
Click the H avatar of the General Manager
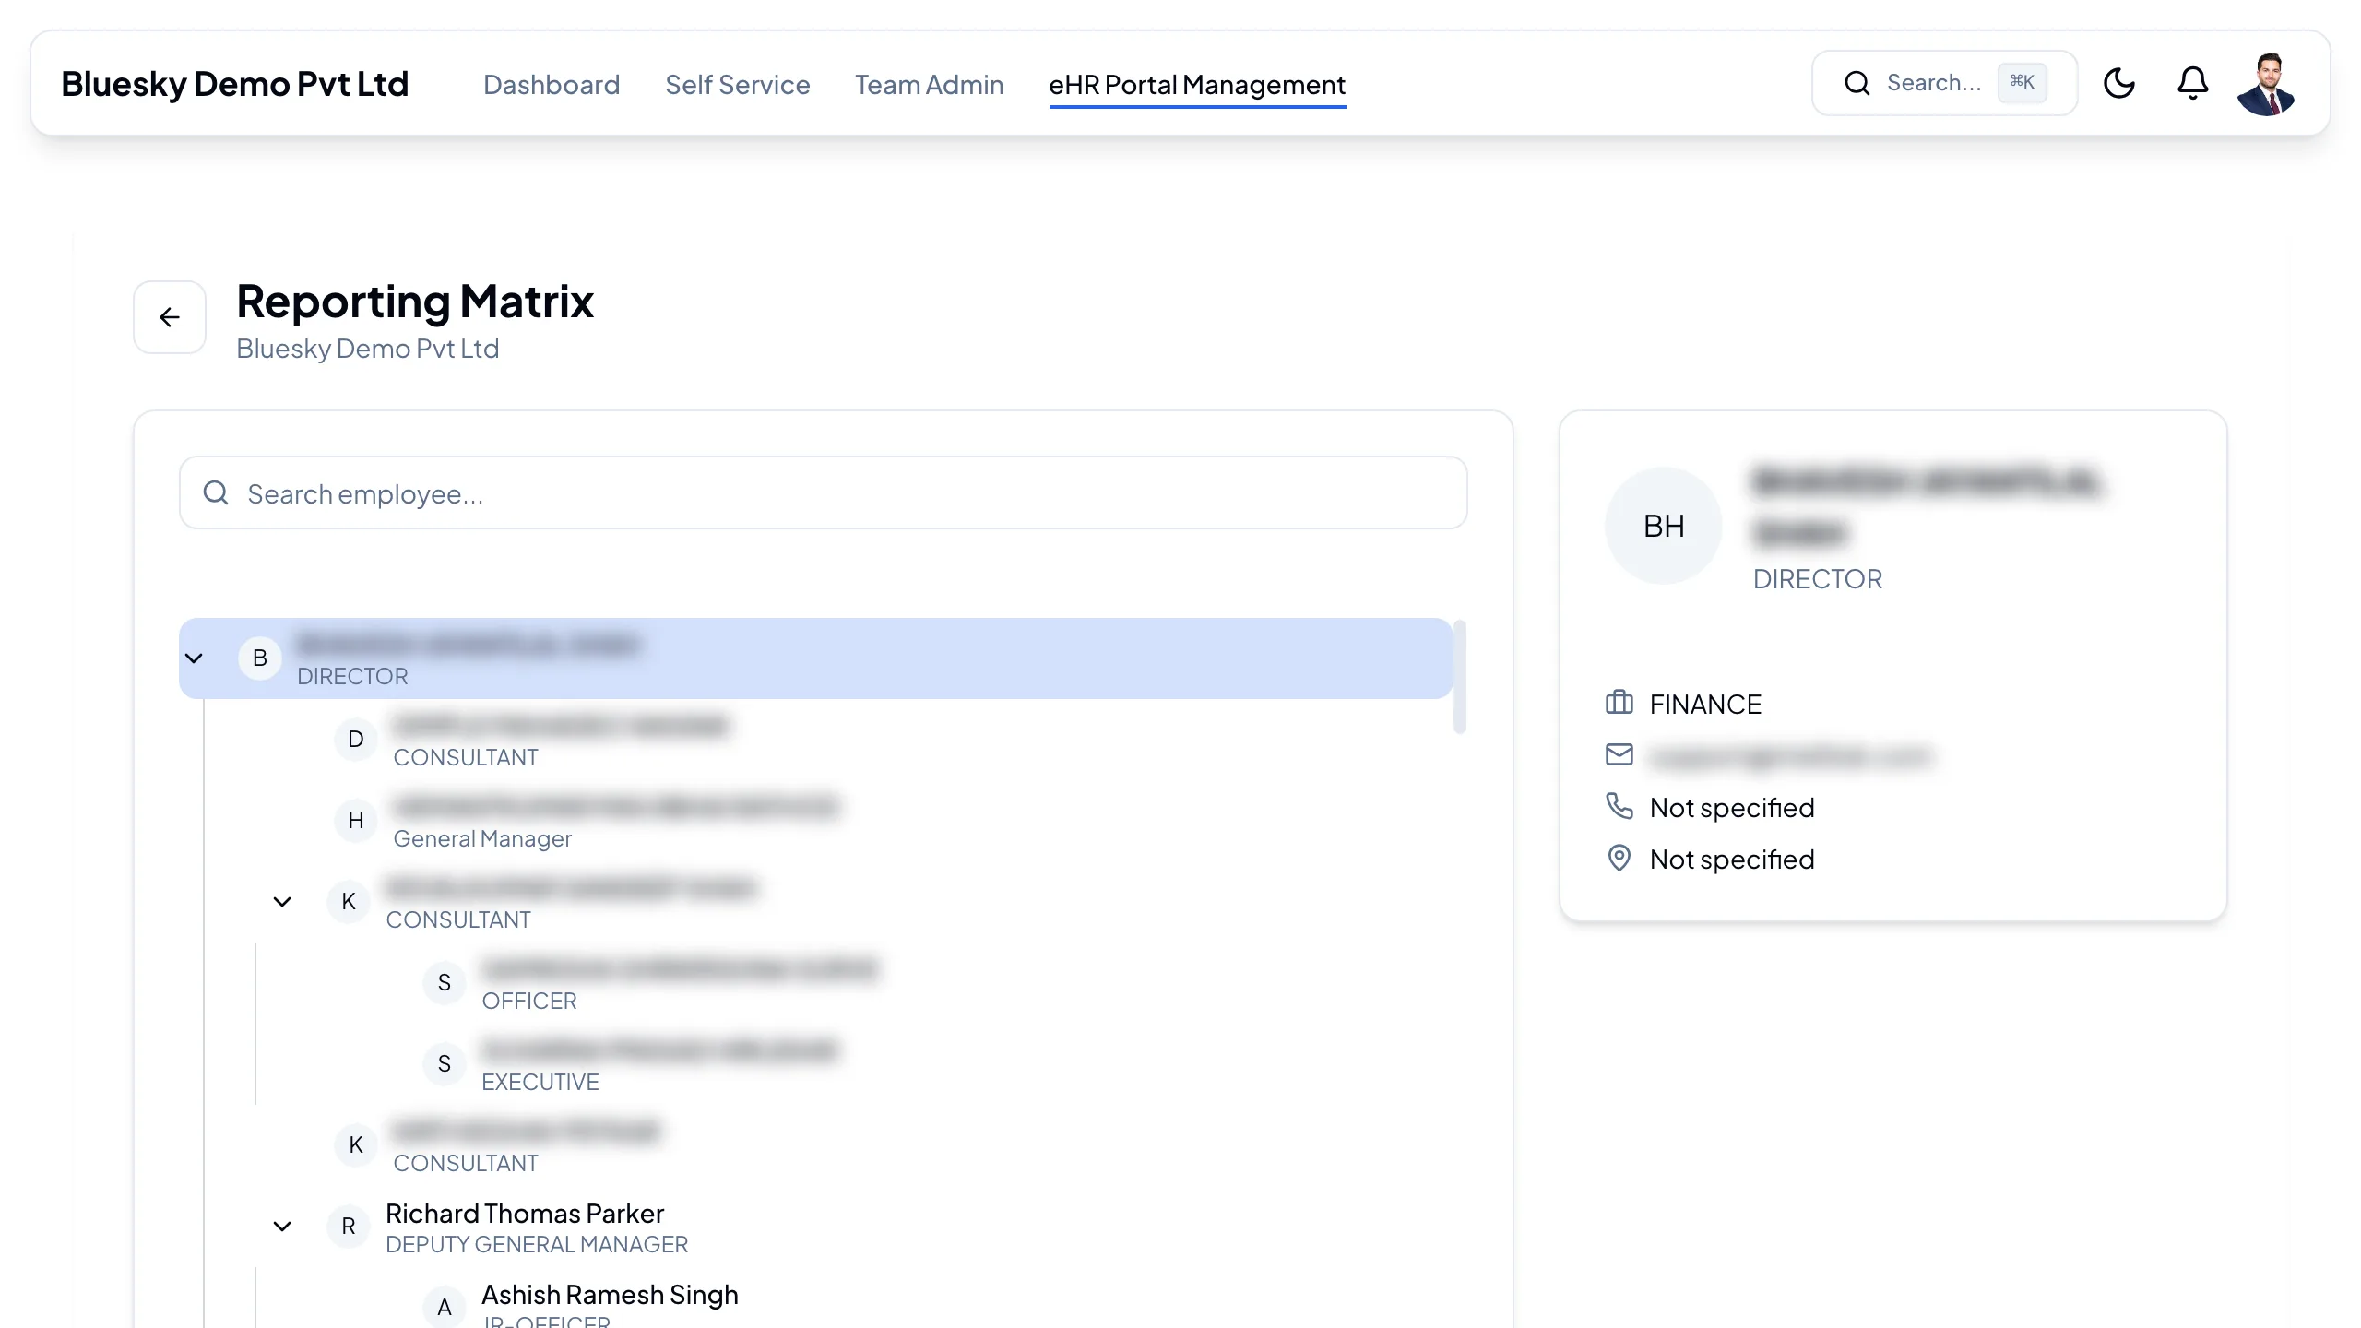coord(356,821)
